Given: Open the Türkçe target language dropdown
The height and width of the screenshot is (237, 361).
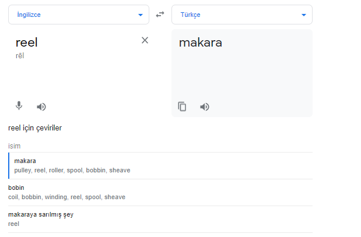Looking at the screenshot, I should click(x=242, y=15).
